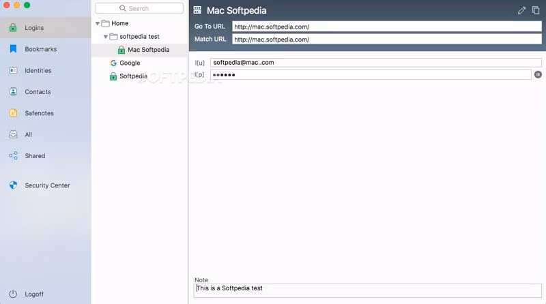Viewport: 546px width, 304px height.
Task: Click the Note label
Action: 201,279
